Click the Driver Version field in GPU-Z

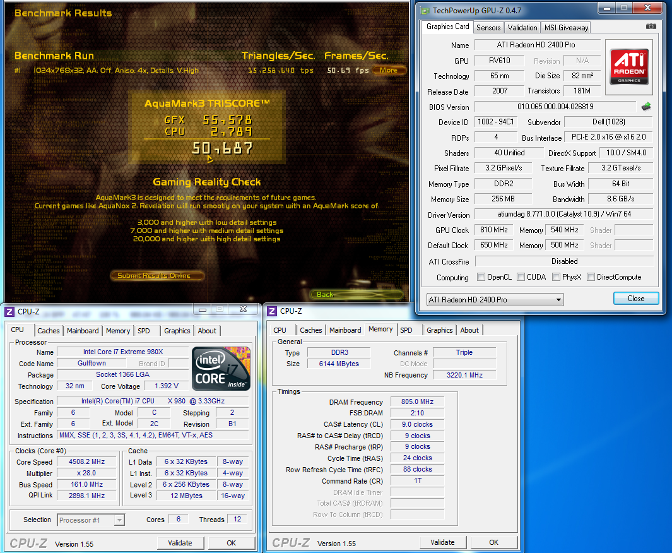tap(564, 214)
